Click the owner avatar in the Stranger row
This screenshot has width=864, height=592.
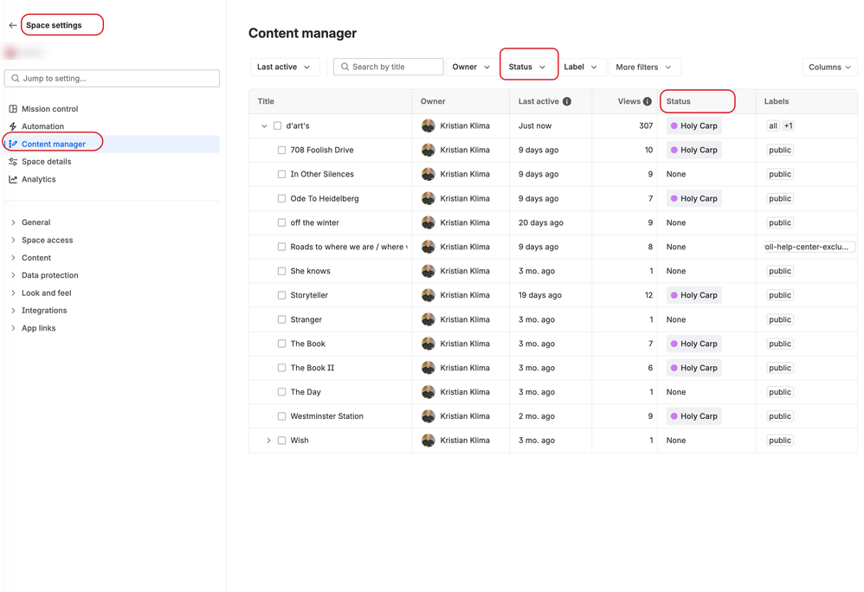pyautogui.click(x=429, y=319)
